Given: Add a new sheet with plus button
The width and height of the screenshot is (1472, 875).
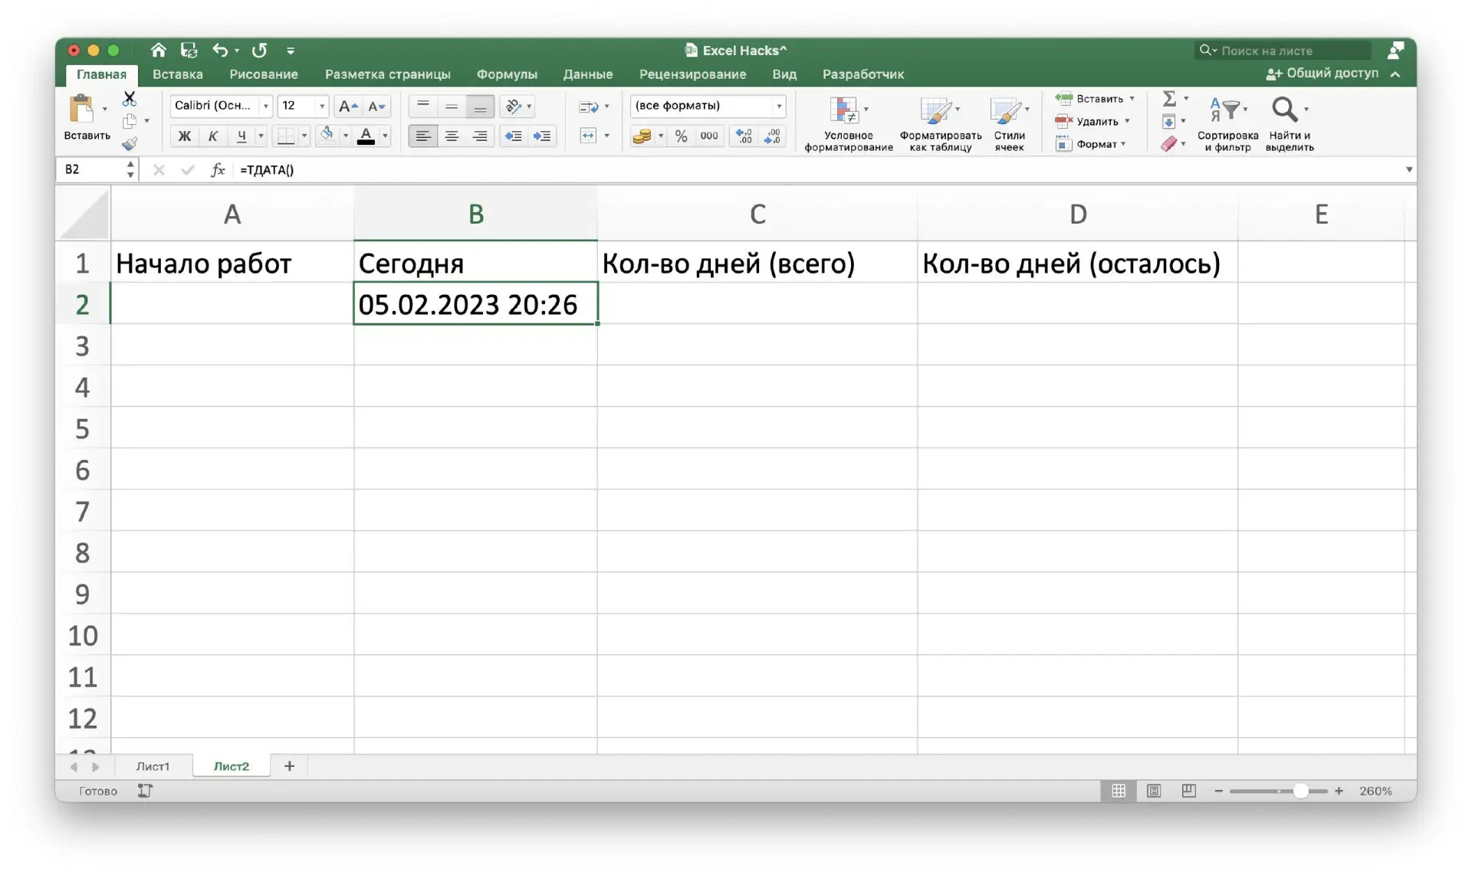Looking at the screenshot, I should point(289,766).
